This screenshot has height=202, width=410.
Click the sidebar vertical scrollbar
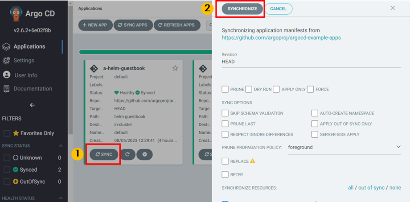click(70, 69)
